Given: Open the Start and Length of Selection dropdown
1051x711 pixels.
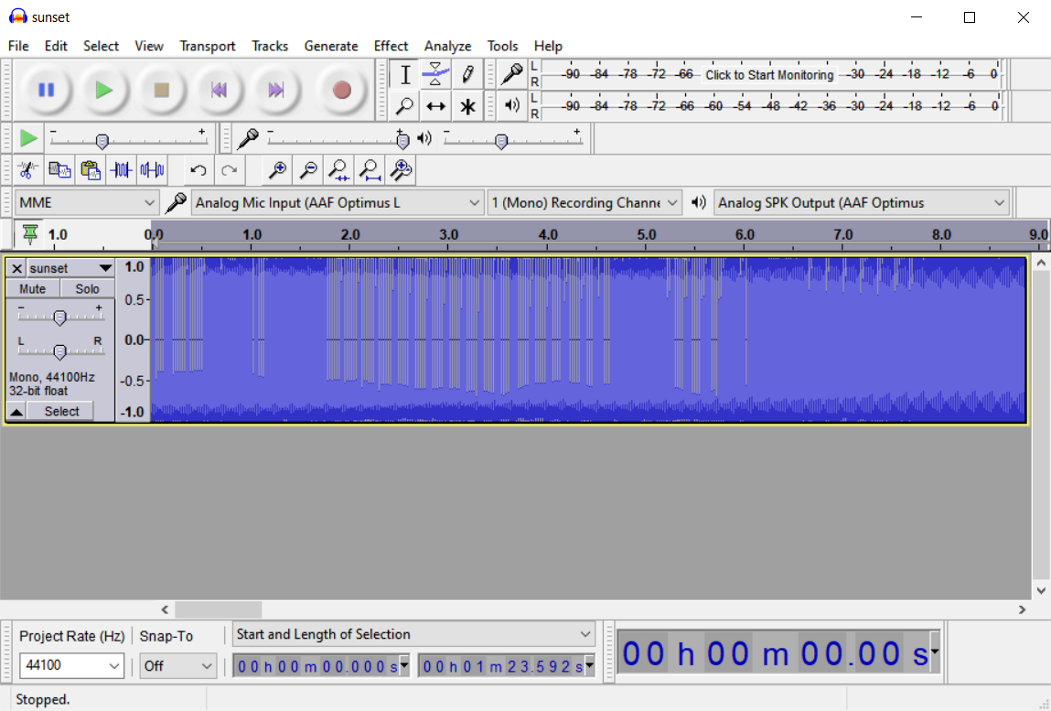Looking at the screenshot, I should (413, 634).
